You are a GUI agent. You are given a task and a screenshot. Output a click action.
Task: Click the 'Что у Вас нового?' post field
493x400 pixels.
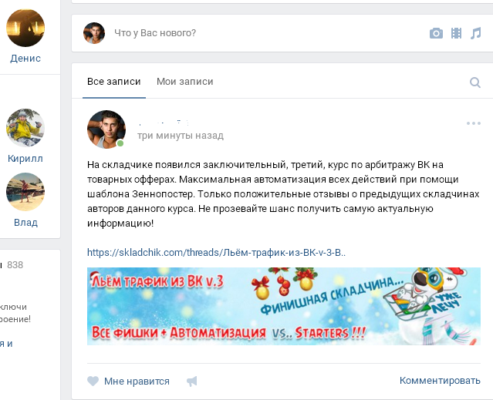pyautogui.click(x=155, y=33)
